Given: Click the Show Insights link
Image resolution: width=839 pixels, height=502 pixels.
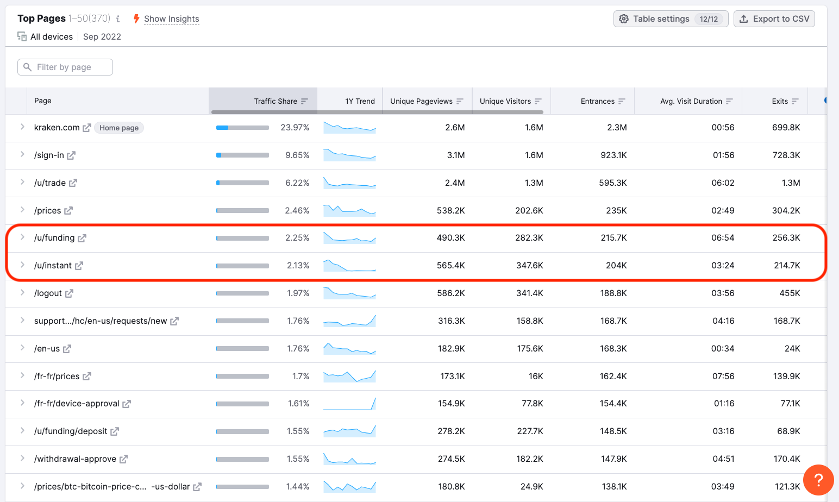Looking at the screenshot, I should point(172,19).
